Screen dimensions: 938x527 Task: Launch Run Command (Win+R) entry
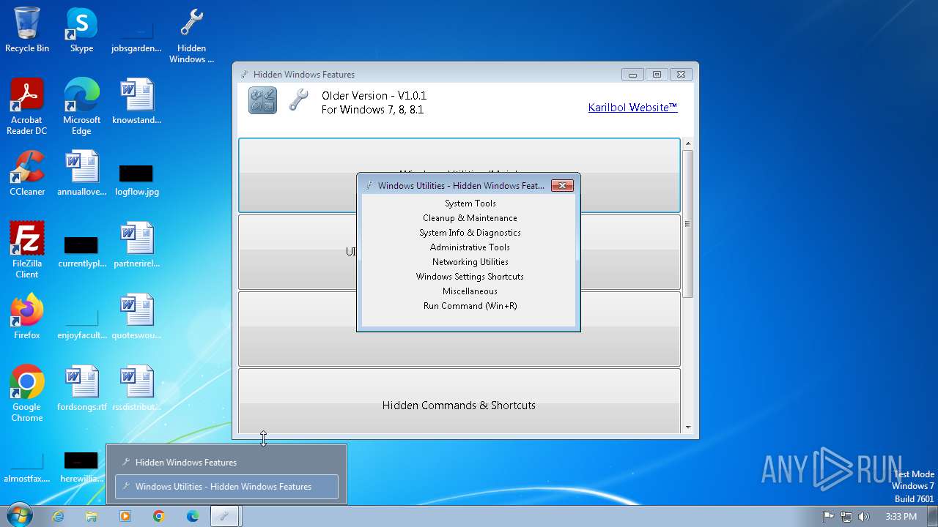point(470,306)
